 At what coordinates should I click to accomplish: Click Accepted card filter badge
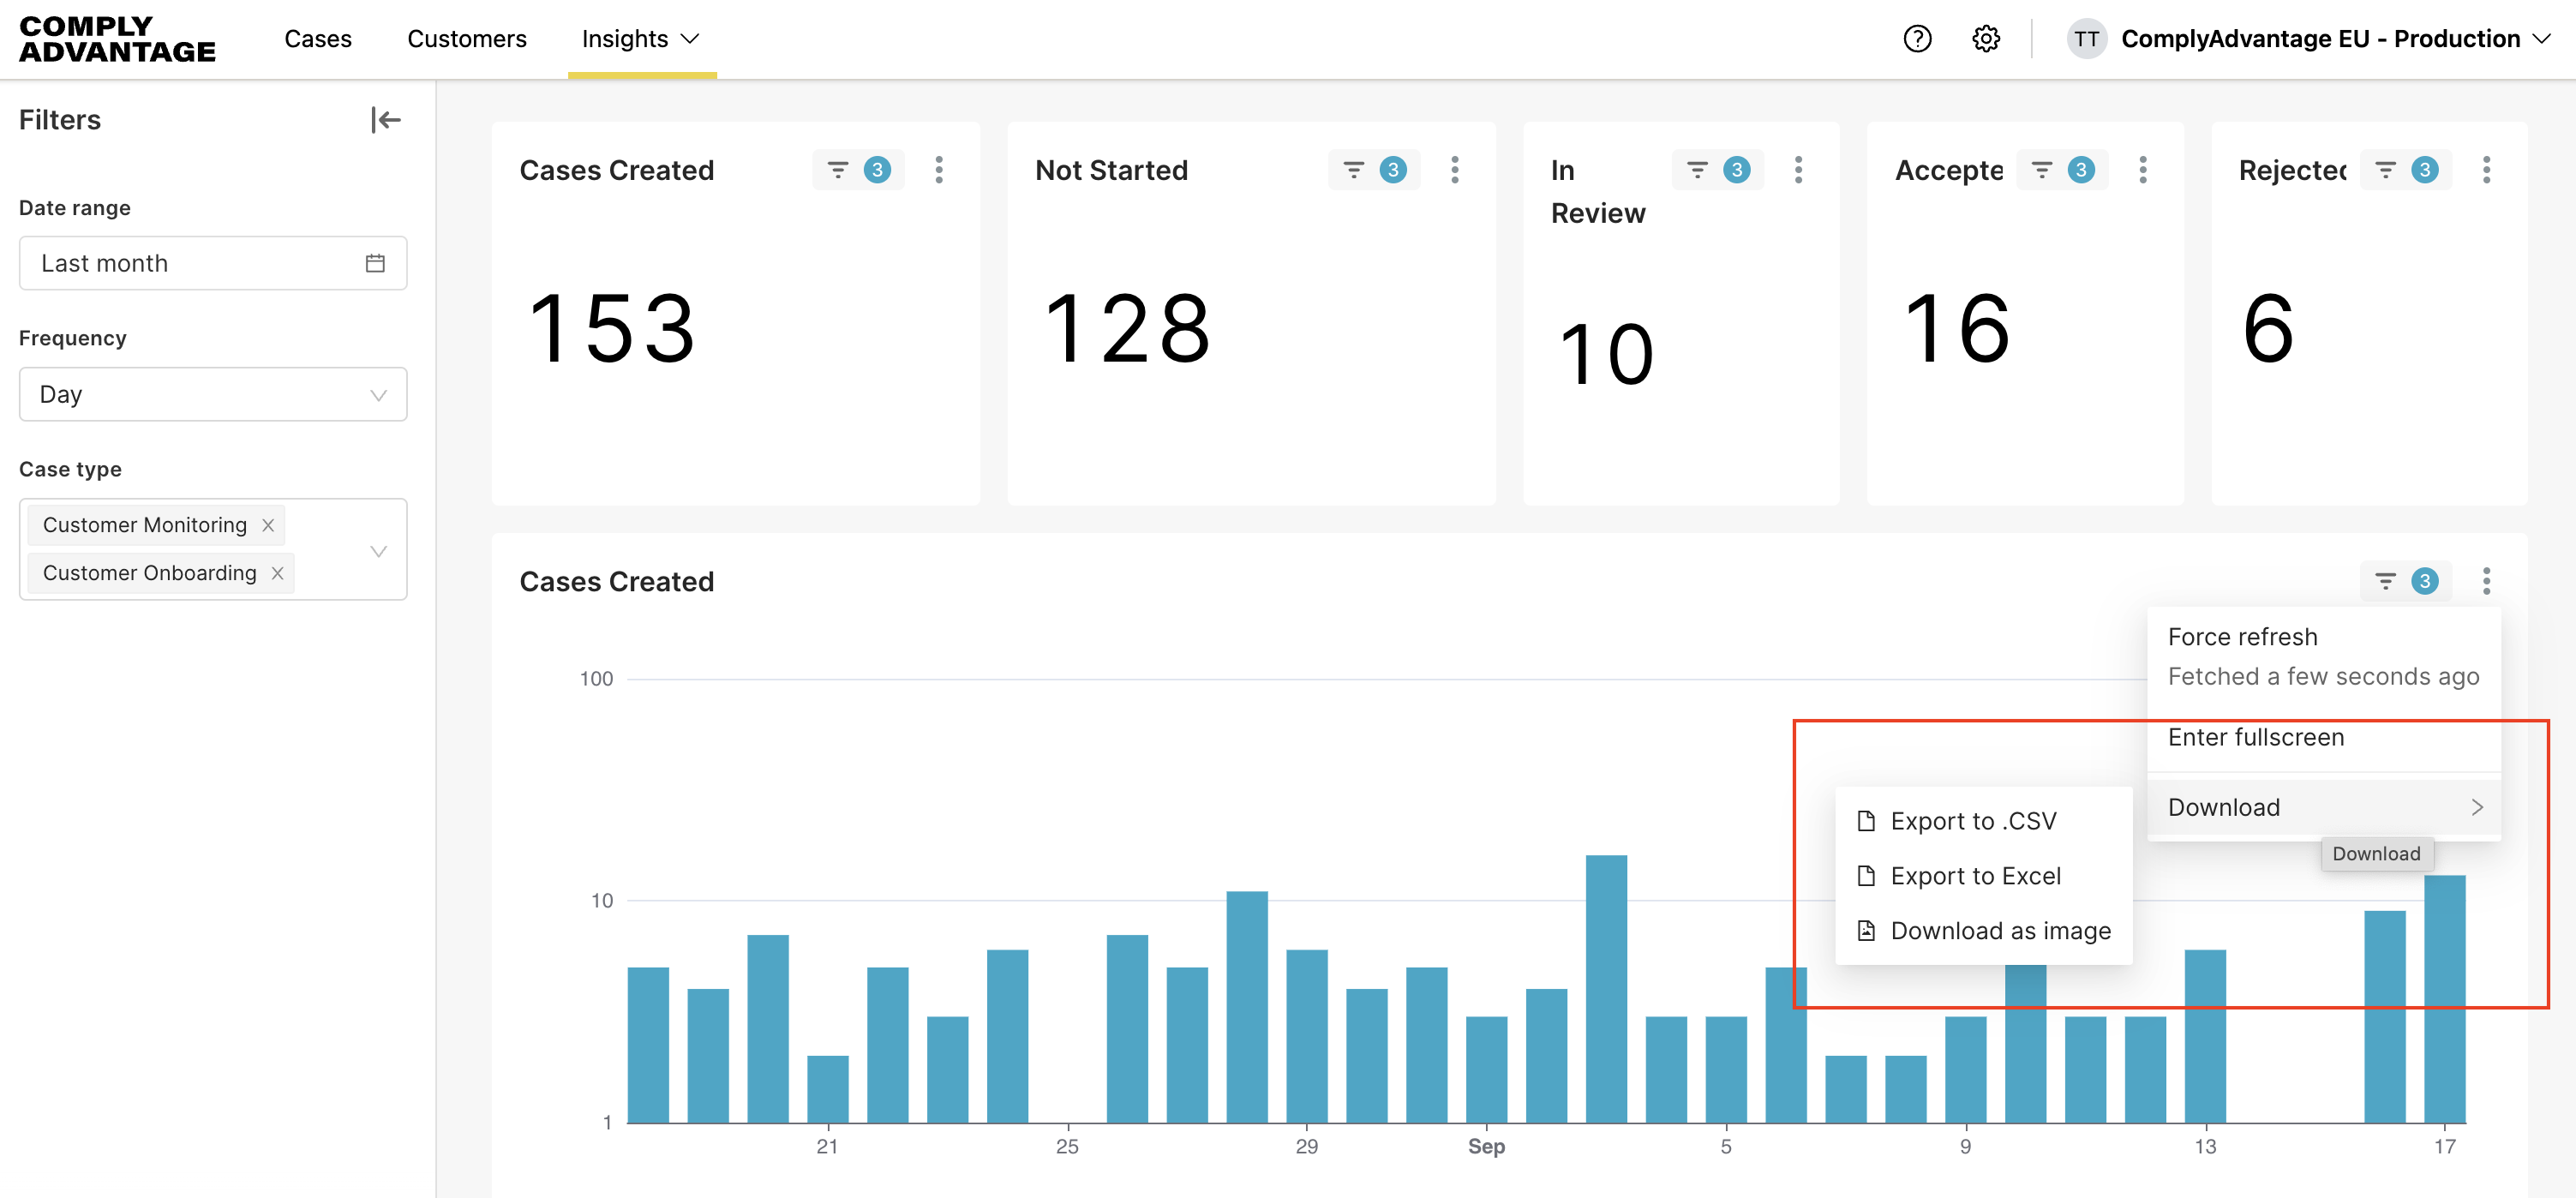point(2080,170)
